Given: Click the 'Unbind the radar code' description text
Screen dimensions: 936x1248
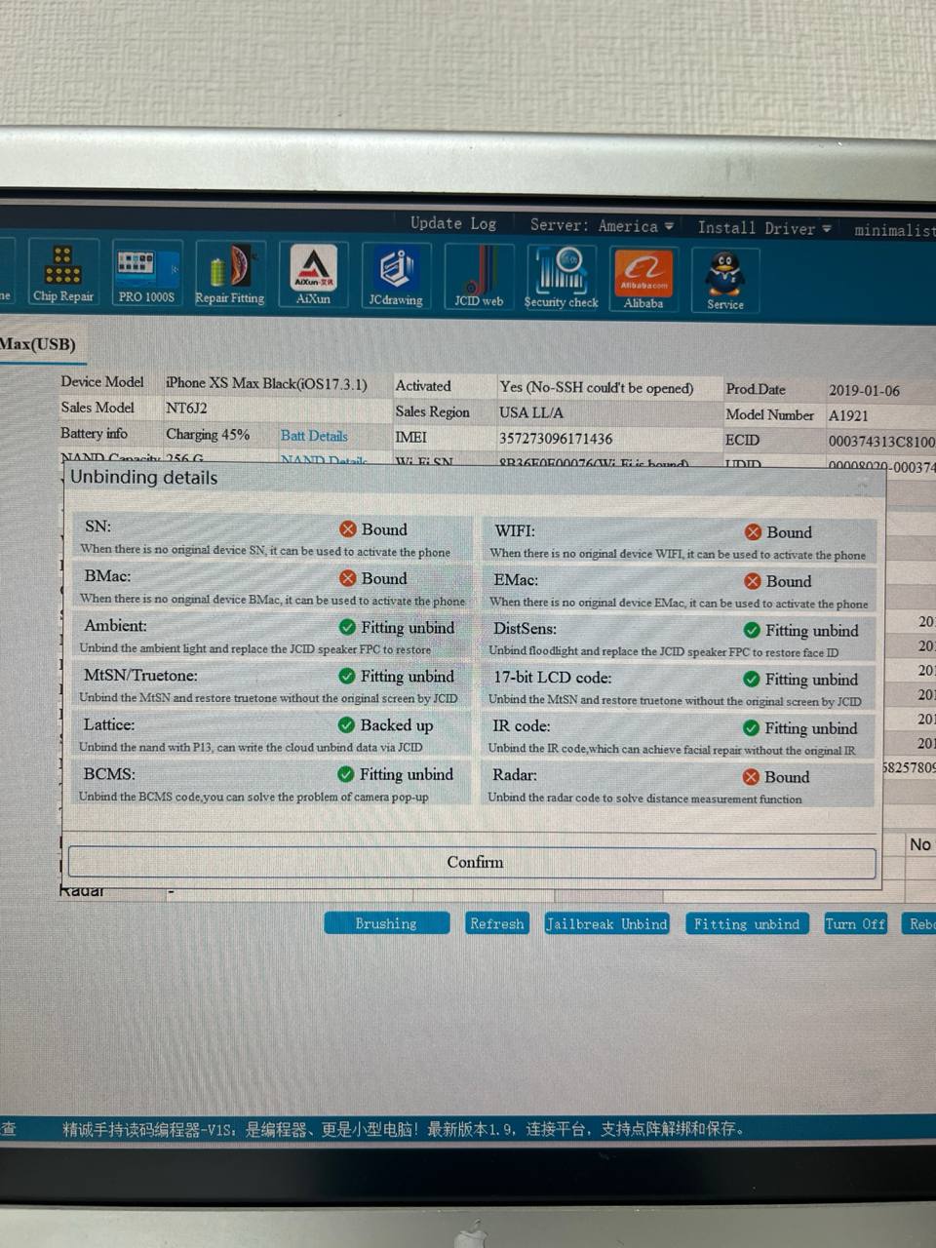Looking at the screenshot, I should (x=644, y=798).
